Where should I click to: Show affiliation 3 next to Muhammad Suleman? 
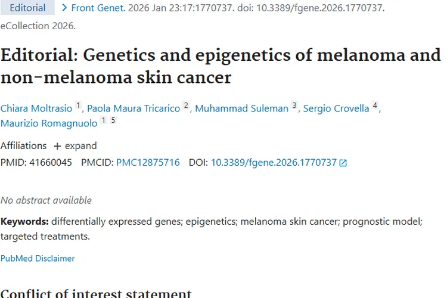pyautogui.click(x=294, y=106)
